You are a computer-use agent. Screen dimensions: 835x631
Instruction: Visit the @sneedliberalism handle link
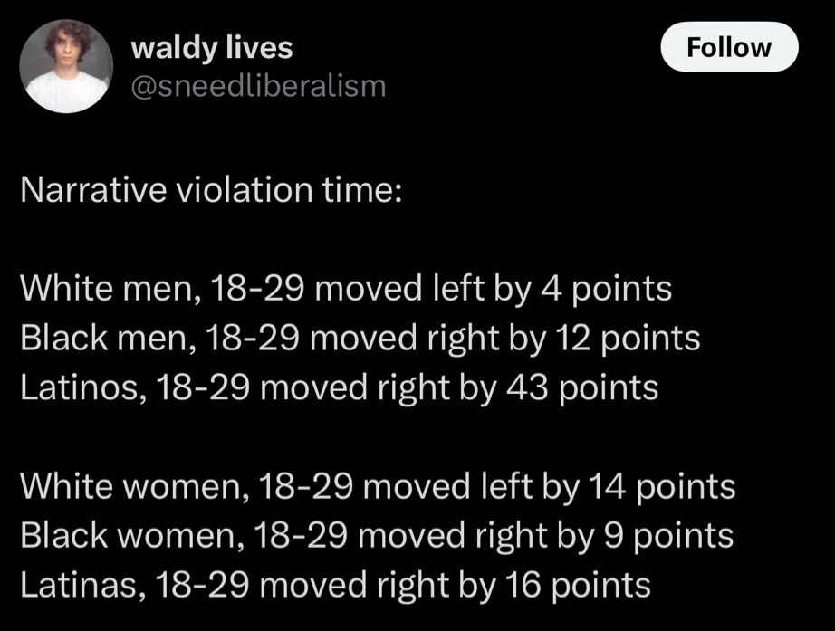click(x=258, y=86)
